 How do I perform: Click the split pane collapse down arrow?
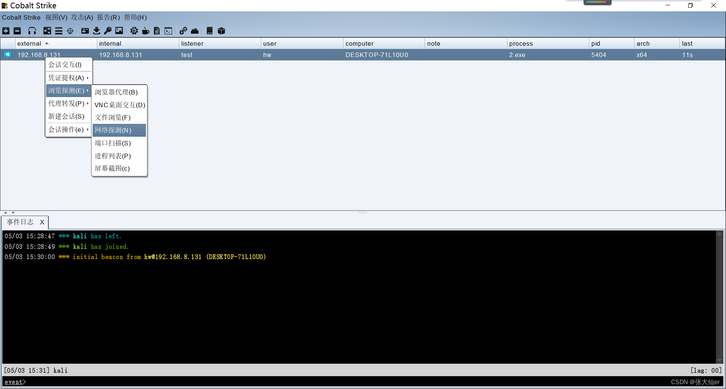13,213
